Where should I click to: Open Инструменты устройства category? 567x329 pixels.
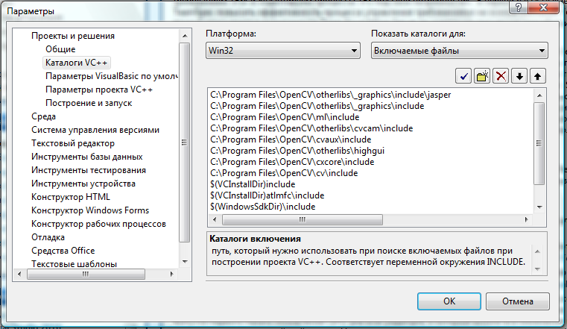[x=83, y=184]
